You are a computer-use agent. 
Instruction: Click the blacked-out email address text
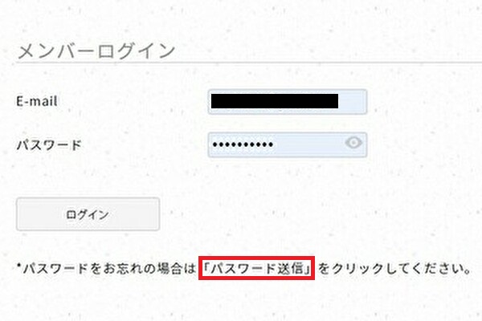click(275, 101)
